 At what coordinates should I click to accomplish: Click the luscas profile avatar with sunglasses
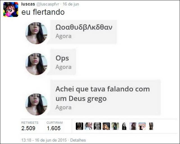tap(11, 10)
